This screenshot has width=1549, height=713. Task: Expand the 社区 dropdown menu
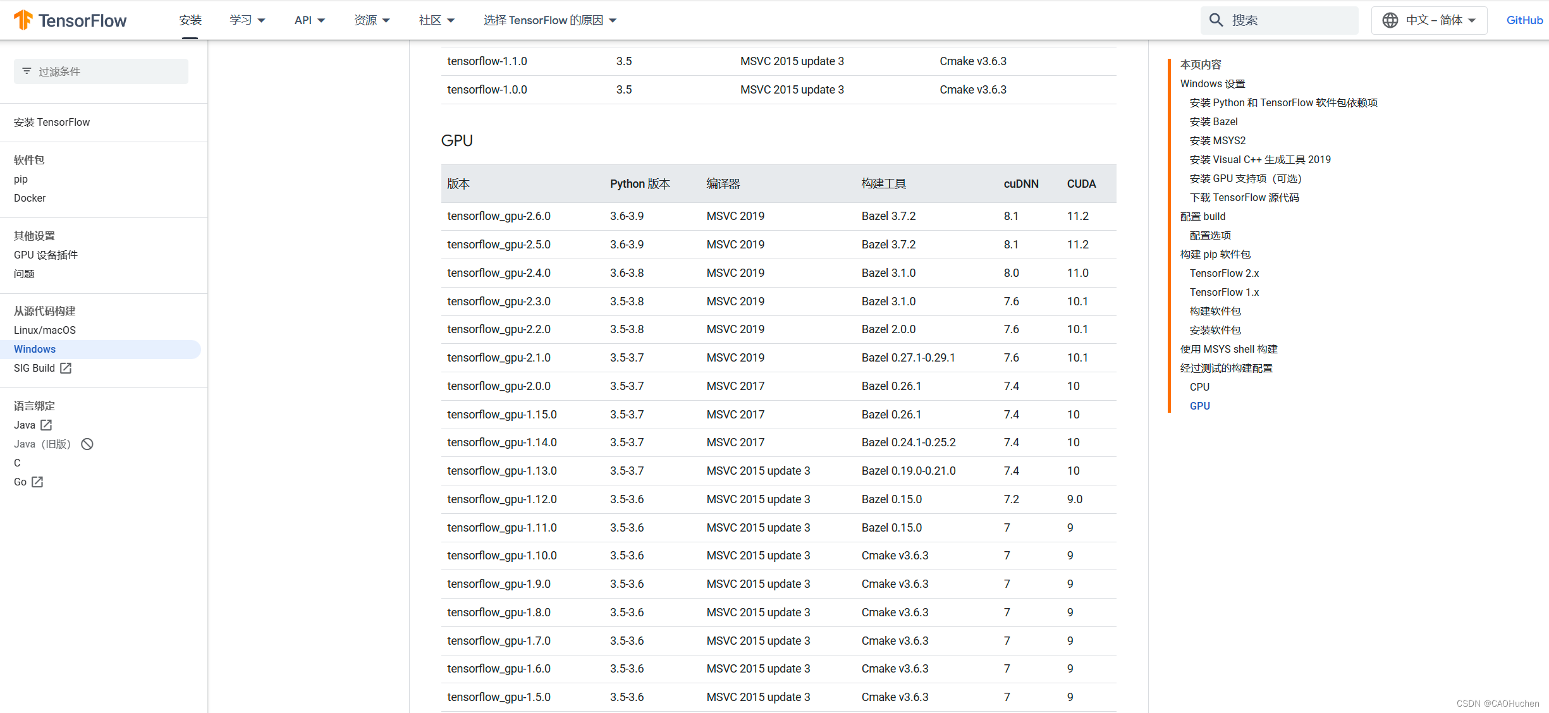pyautogui.click(x=436, y=20)
